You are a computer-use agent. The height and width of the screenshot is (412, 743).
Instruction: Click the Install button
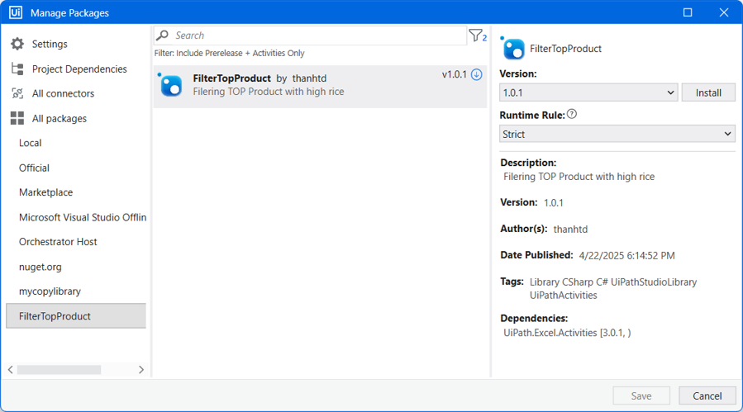point(708,92)
